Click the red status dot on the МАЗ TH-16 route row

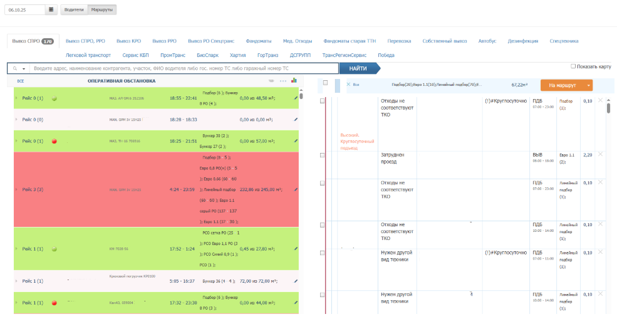tap(54, 142)
